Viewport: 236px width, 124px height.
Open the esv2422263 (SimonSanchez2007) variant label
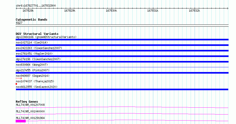[39, 48]
